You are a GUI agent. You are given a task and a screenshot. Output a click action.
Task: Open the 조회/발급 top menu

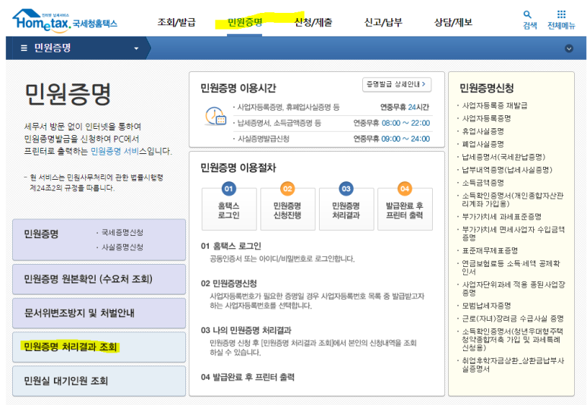pos(176,23)
